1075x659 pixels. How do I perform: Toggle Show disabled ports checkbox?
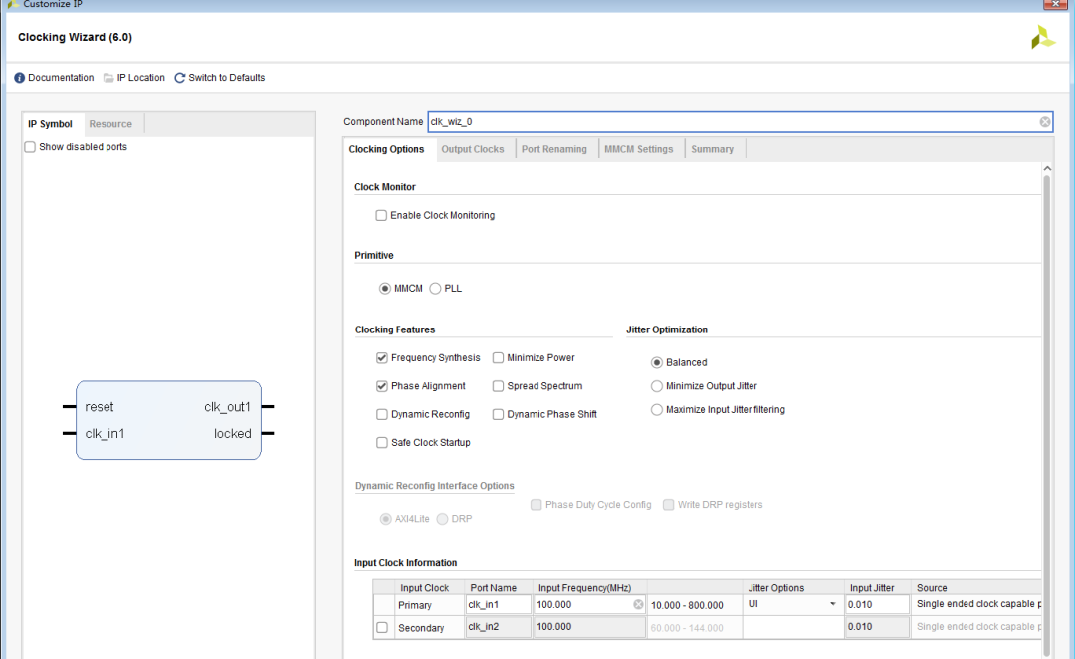coord(30,147)
